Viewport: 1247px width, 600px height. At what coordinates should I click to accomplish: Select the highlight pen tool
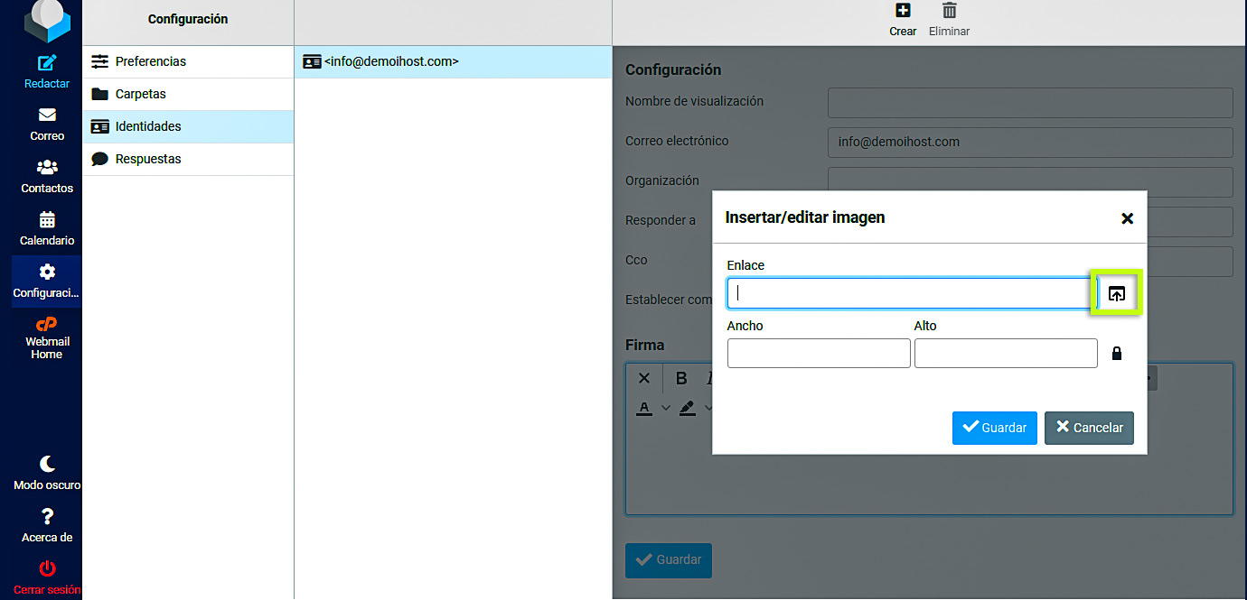tap(686, 408)
